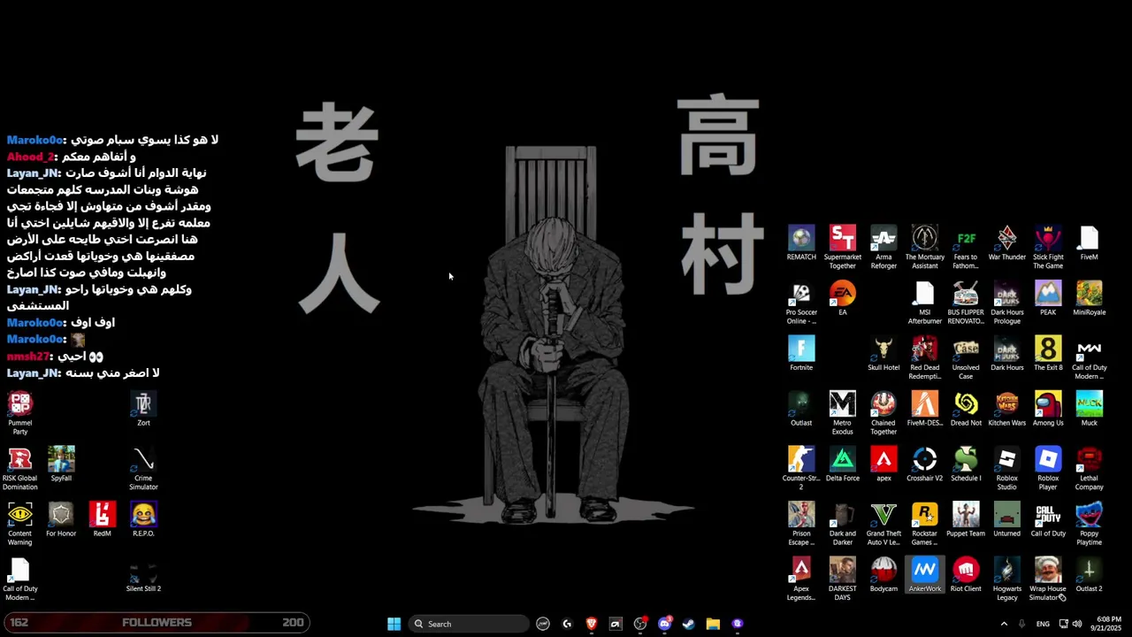Screen dimensions: 1132x637
Task: Select RISK Global Domination icon
Action: pyautogui.click(x=19, y=469)
